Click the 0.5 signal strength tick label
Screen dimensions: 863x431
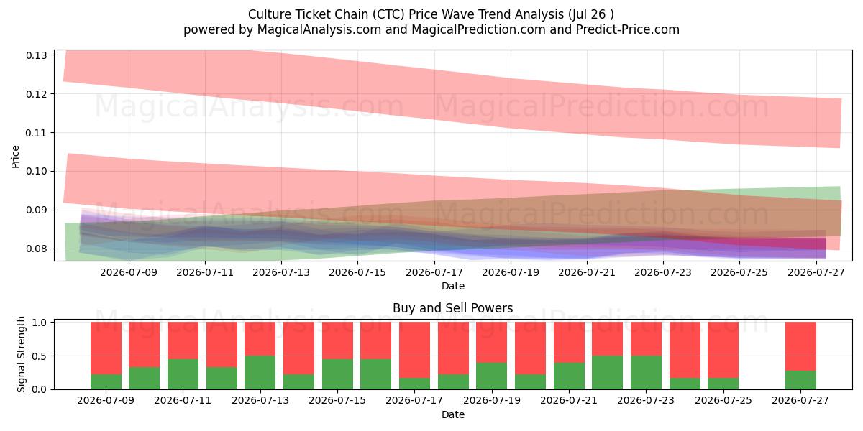click(40, 356)
